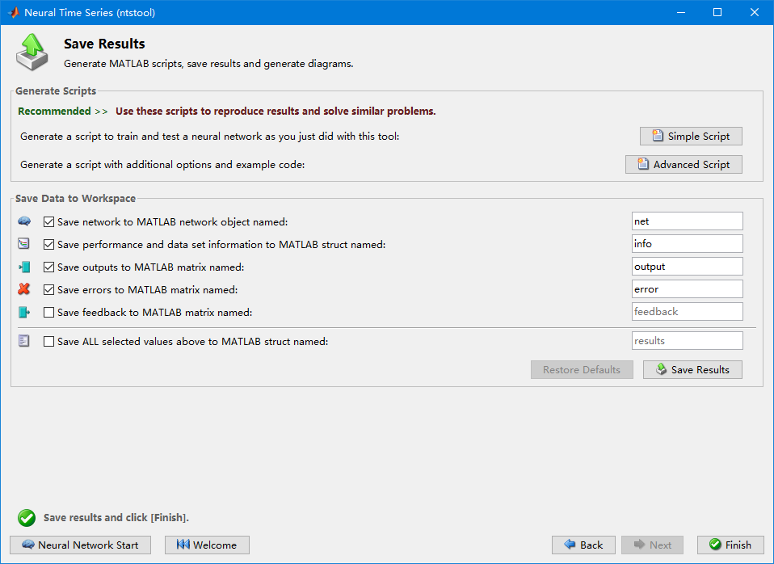The height and width of the screenshot is (564, 774).
Task: Click the feedback icon beside Save feedback row
Action: tap(24, 312)
